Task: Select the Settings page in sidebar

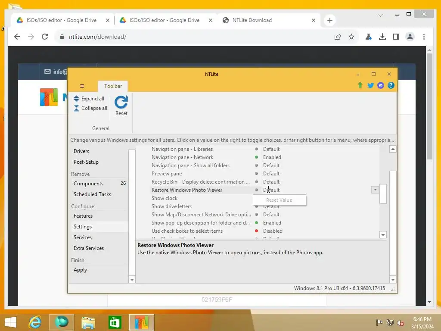Action: [82, 227]
